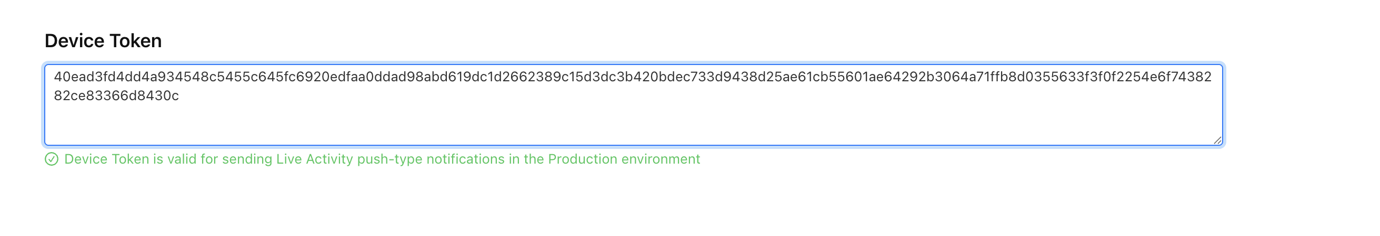
Task: Place cursor at first line end "74382"
Action: 1212,77
